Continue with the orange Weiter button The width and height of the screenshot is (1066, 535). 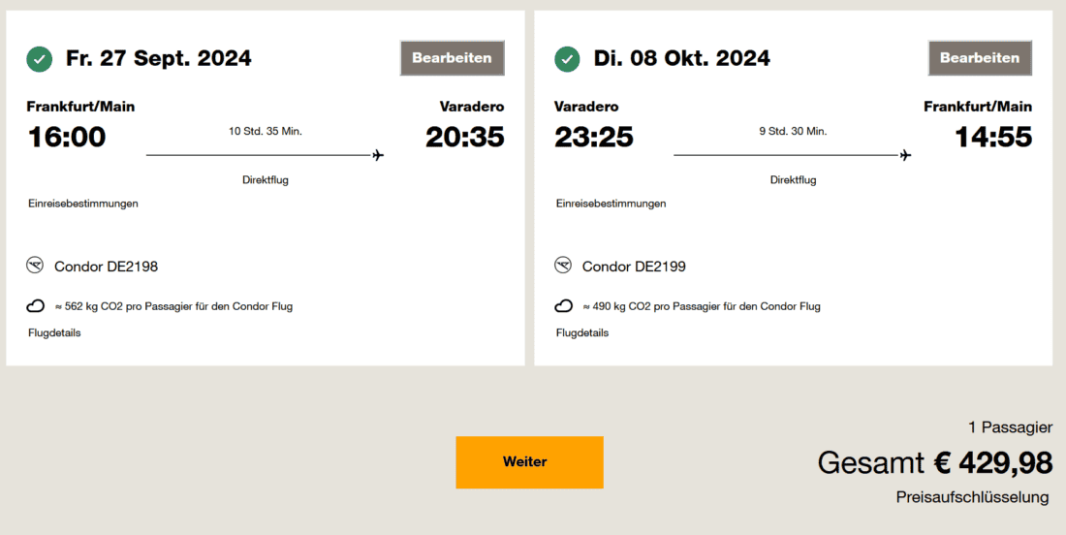(x=529, y=462)
